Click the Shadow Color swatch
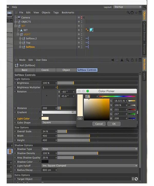Image resolution: width=154 pixels, height=186 pixels. 45,161
